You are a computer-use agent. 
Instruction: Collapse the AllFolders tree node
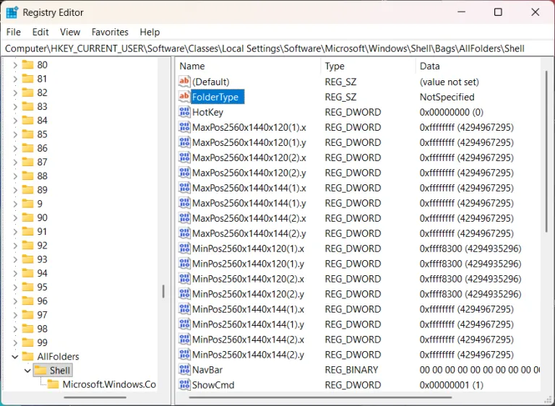tap(15, 356)
